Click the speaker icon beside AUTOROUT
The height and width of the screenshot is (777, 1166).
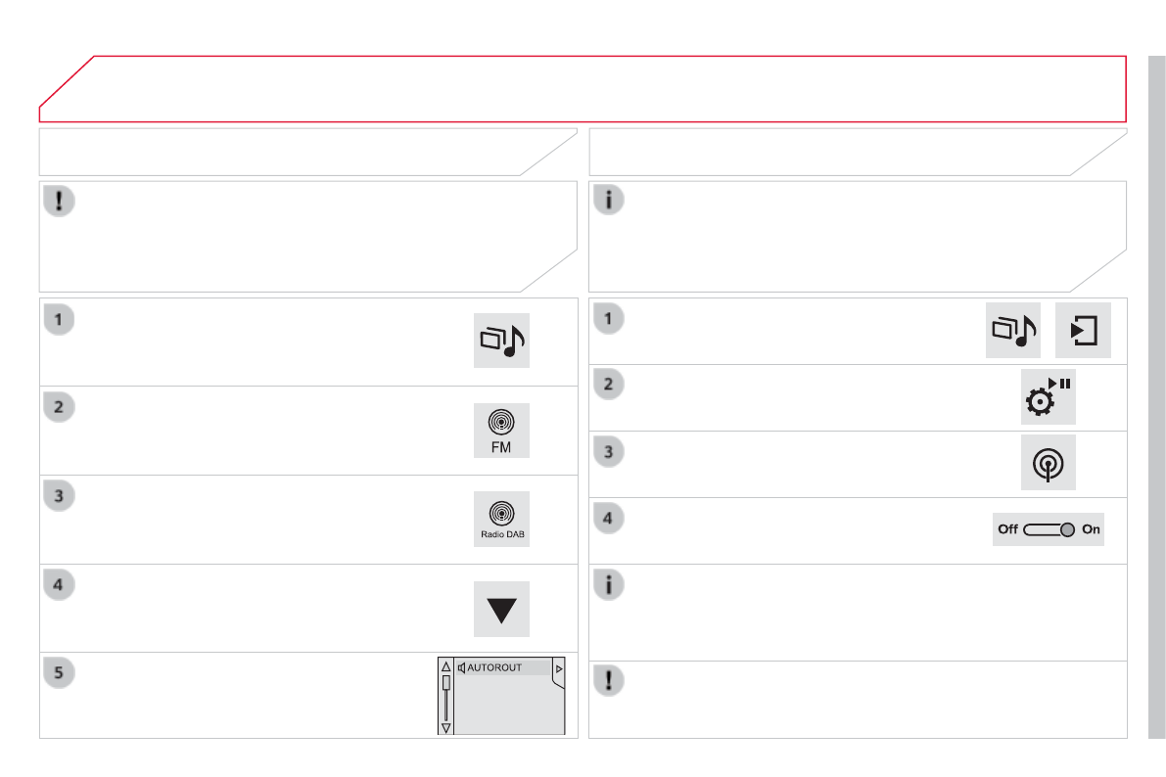tap(461, 668)
